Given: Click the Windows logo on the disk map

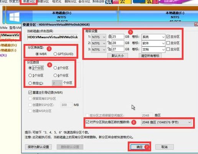Looking at the screenshot, I should [x=15, y=17].
